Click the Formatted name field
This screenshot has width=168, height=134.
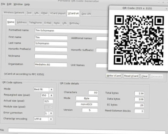[71, 31]
